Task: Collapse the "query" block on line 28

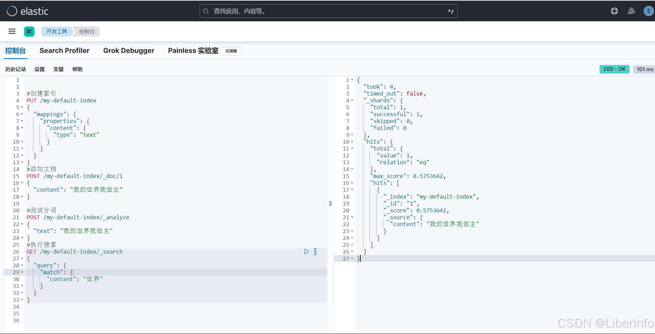Action: tap(22, 265)
